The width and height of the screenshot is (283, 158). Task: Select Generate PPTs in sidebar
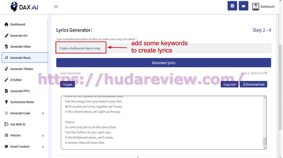tap(20, 91)
